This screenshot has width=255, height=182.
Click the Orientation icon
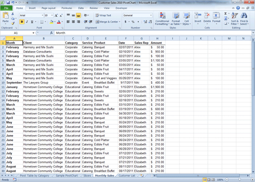click(86, 15)
